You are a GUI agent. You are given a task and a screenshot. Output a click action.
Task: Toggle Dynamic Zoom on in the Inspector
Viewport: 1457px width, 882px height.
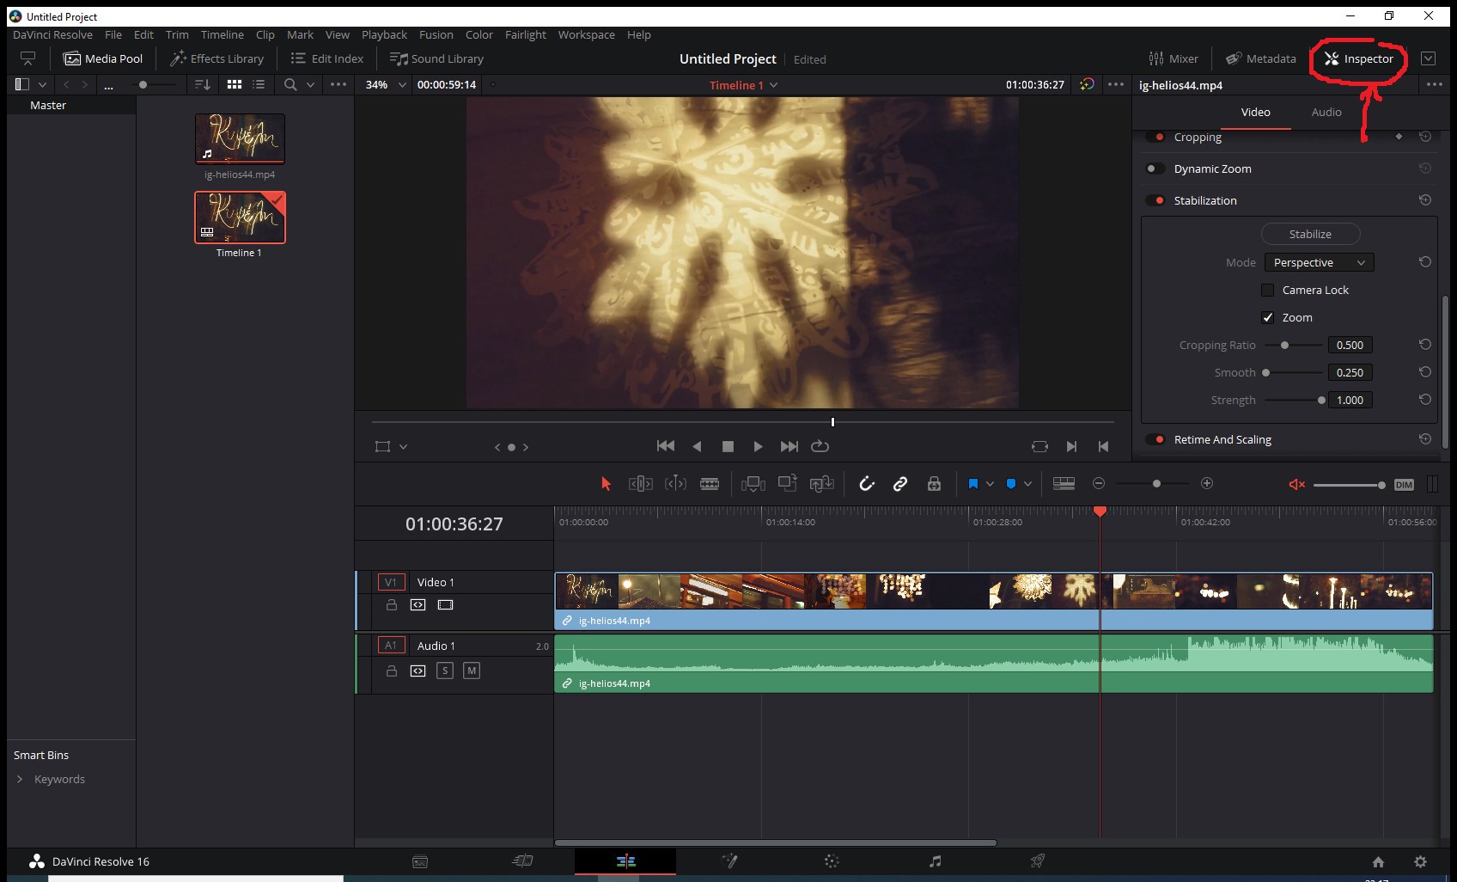[x=1155, y=168]
